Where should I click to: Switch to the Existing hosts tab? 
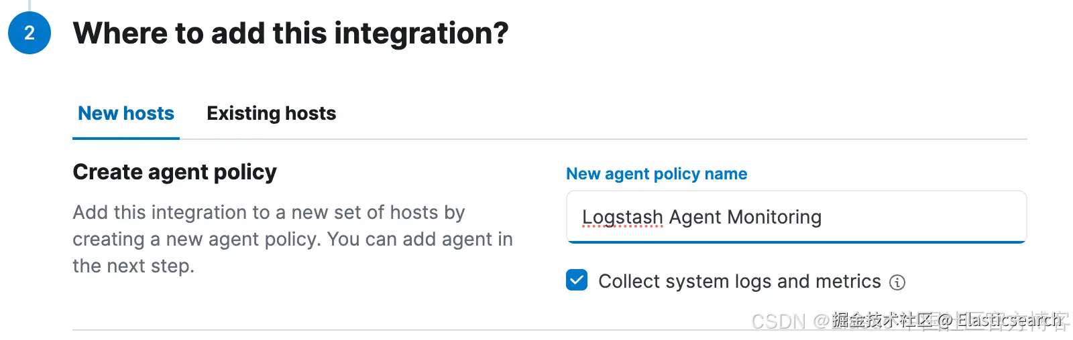[271, 114]
